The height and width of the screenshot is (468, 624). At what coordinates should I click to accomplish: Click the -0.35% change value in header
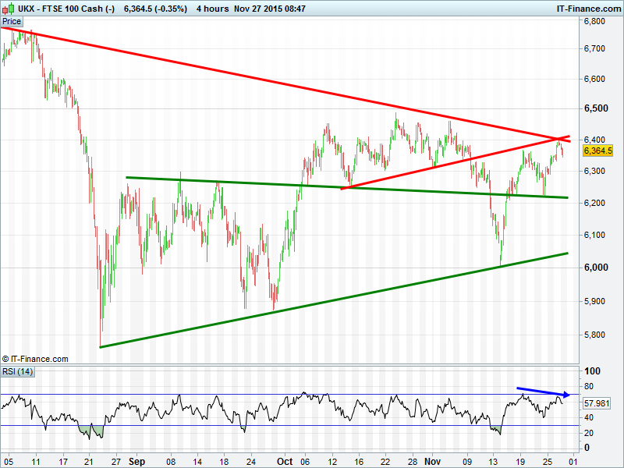coord(171,9)
